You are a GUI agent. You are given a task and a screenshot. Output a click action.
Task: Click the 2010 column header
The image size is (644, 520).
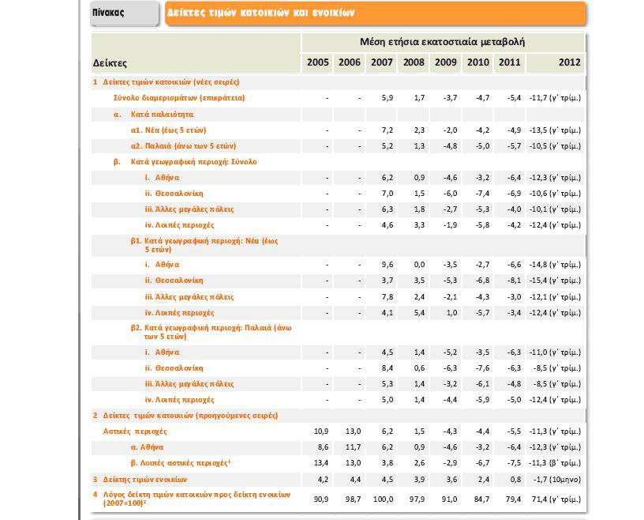(477, 62)
